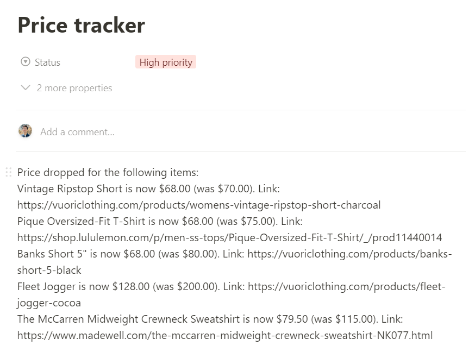Image resolution: width=475 pixels, height=358 pixels.
Task: Click the "Price tracker" page title
Action: [x=82, y=25]
